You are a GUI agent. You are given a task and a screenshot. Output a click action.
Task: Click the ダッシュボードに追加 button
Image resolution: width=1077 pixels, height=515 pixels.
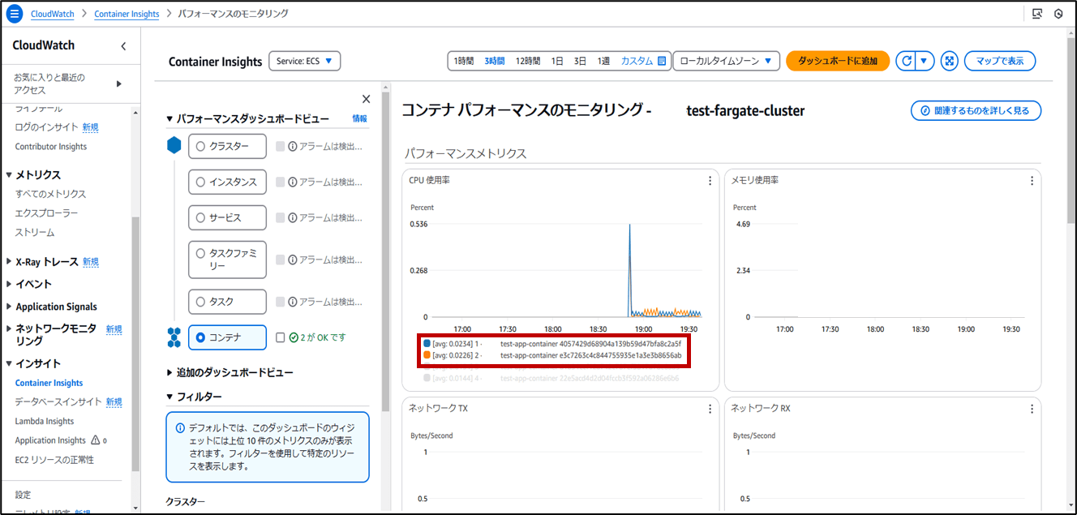click(x=838, y=61)
